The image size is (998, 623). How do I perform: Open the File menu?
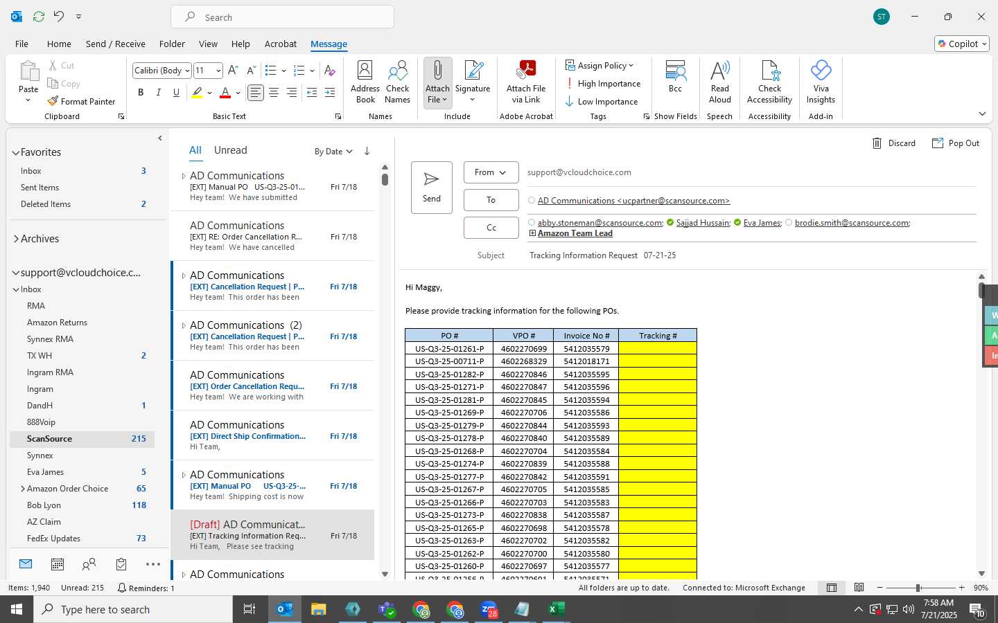pyautogui.click(x=21, y=44)
